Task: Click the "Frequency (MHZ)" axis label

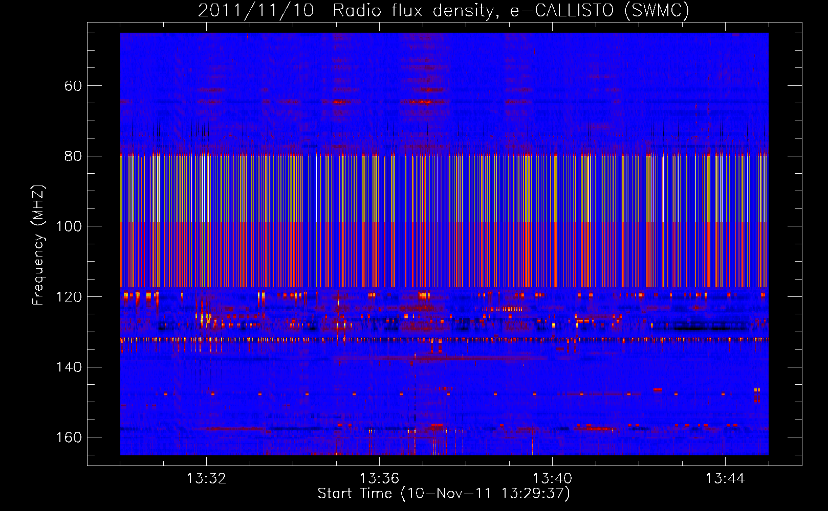Action: pos(38,245)
